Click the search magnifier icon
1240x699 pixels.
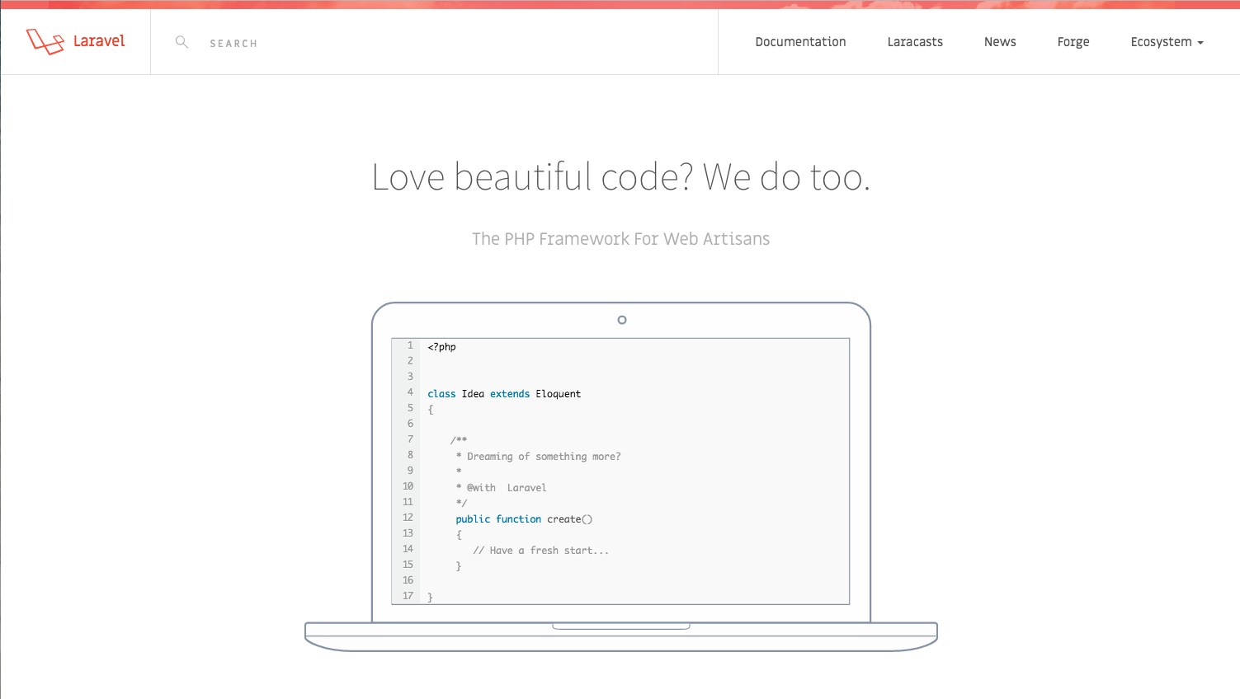[182, 42]
